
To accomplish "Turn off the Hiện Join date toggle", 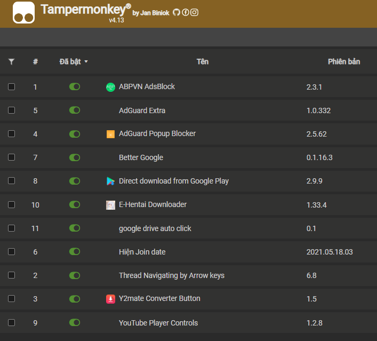I will 75,252.
